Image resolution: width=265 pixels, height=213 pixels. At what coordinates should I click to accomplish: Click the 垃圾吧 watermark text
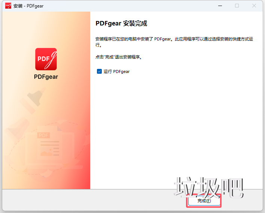[x=210, y=188]
